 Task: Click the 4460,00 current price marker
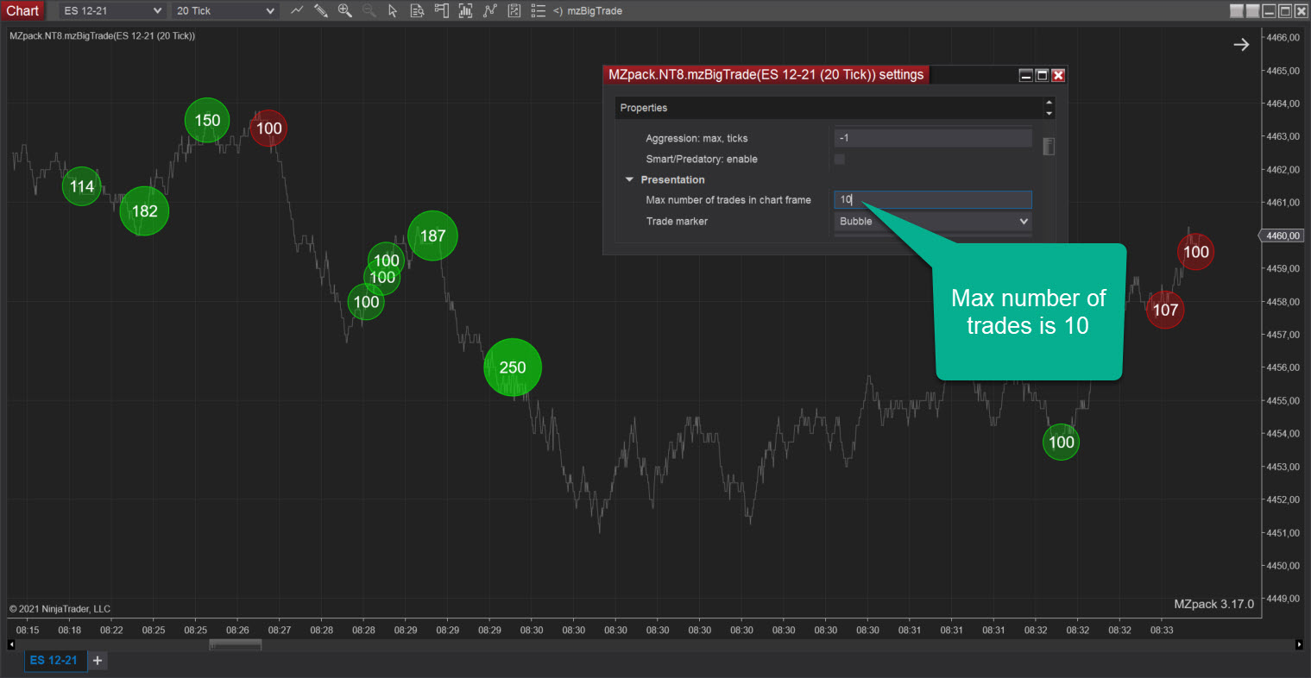[1283, 235]
